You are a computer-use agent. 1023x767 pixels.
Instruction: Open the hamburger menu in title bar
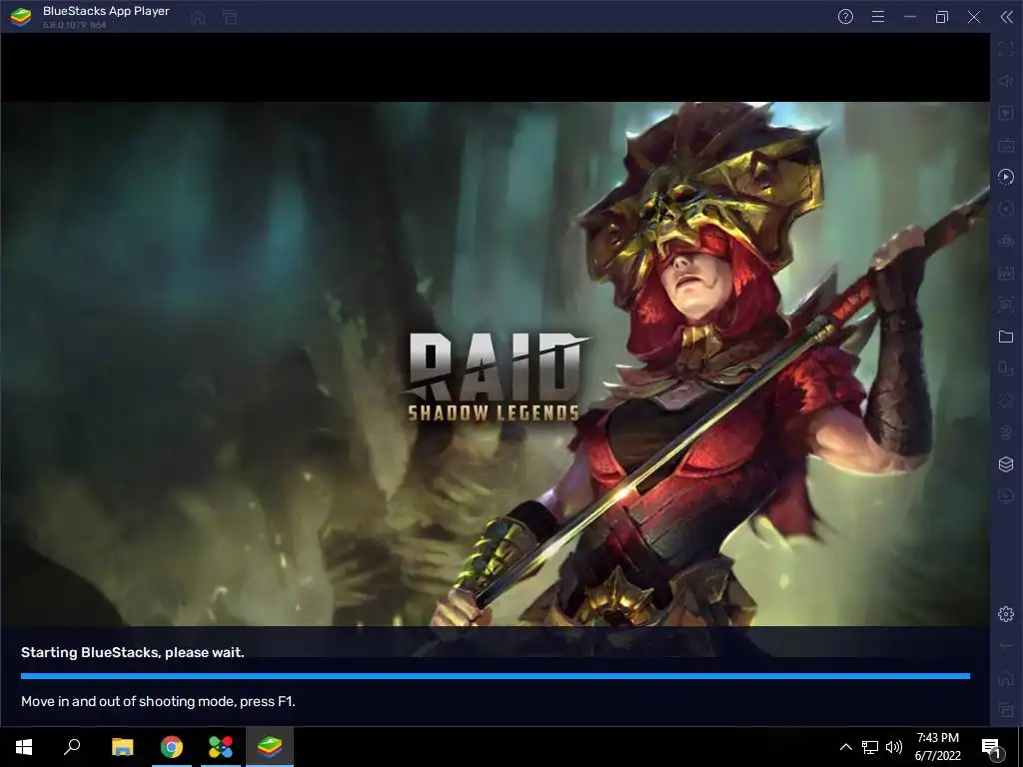click(878, 17)
